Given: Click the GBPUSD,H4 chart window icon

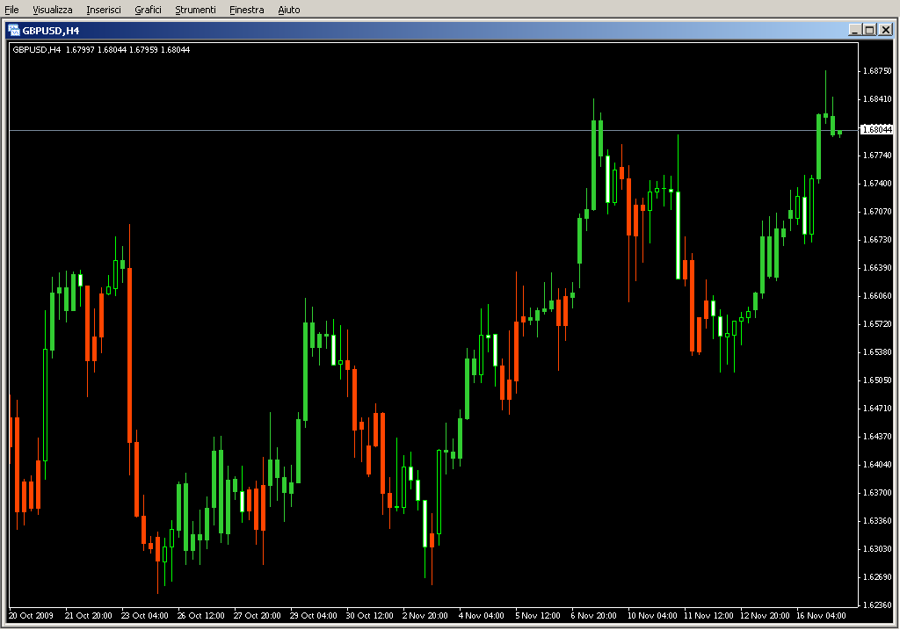Looking at the screenshot, I should (14, 31).
